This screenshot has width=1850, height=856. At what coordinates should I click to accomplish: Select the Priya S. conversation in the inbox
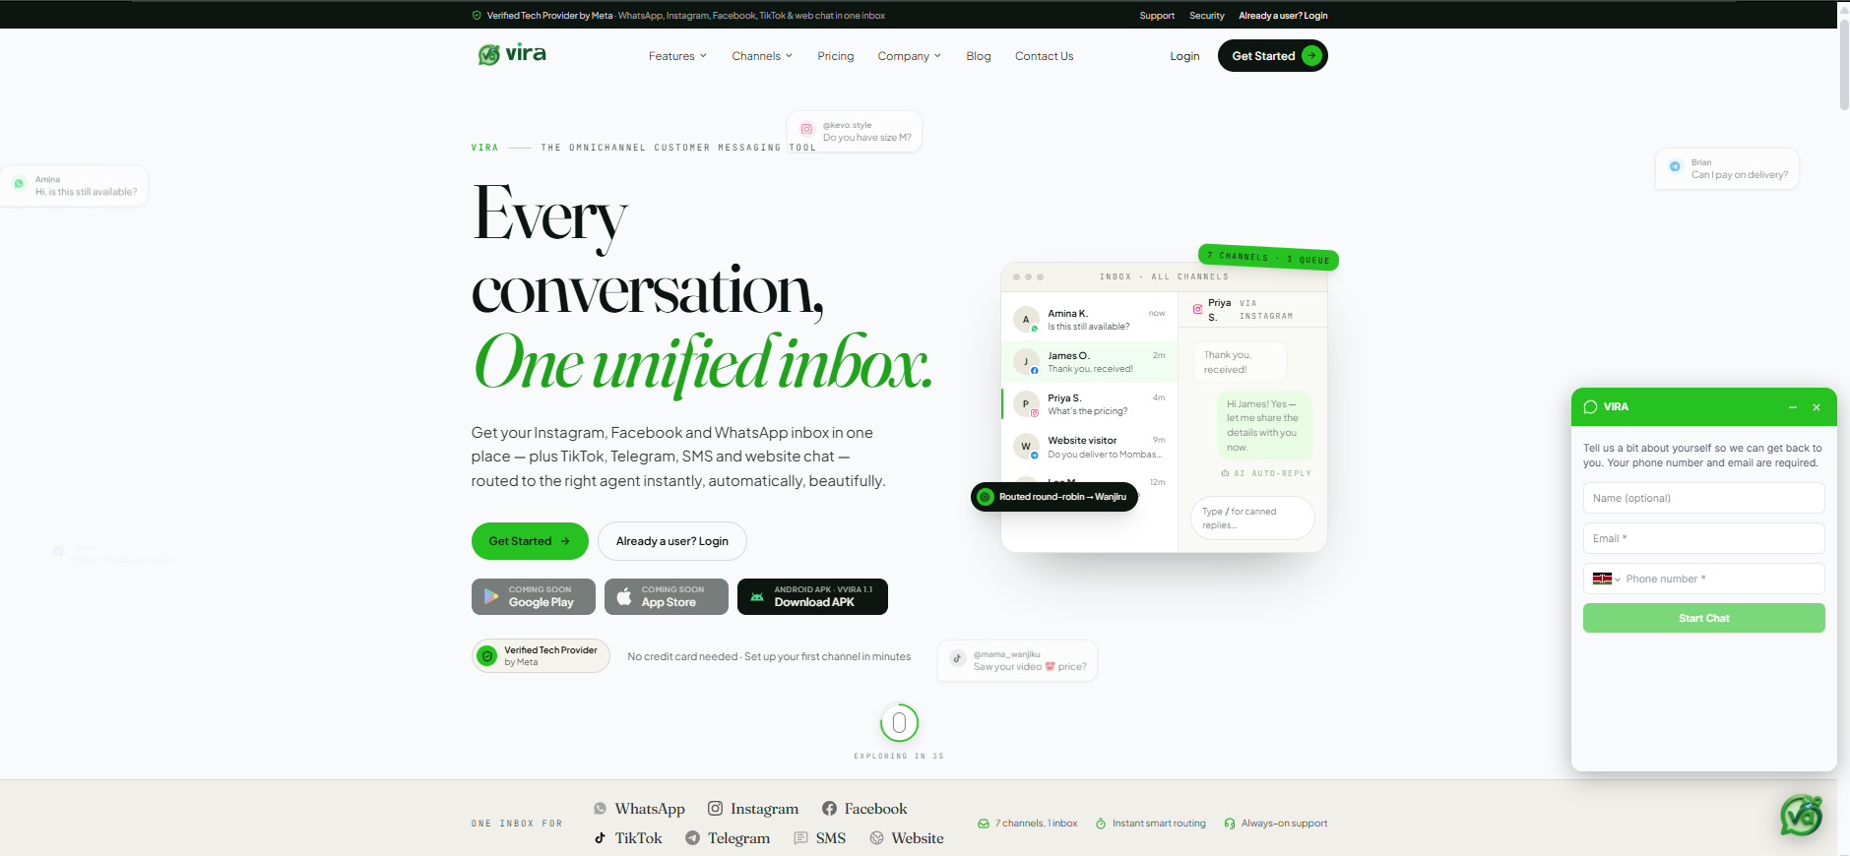pyautogui.click(x=1089, y=404)
